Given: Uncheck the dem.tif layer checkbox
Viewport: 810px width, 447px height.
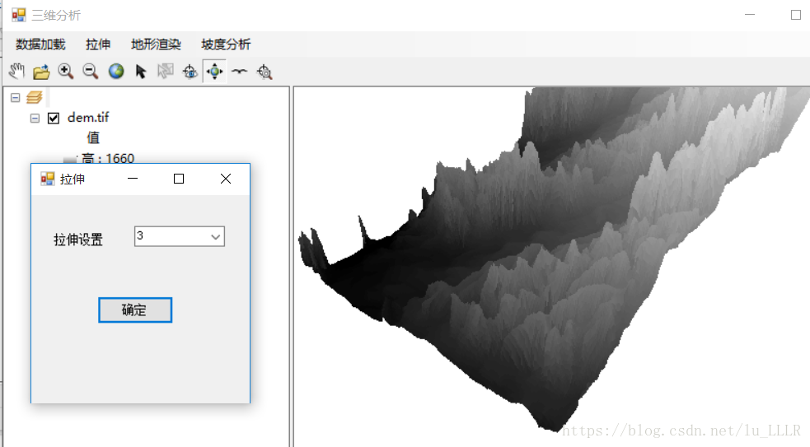Looking at the screenshot, I should click(x=54, y=119).
